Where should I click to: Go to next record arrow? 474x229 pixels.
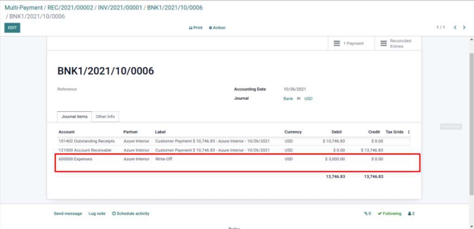[464, 27]
